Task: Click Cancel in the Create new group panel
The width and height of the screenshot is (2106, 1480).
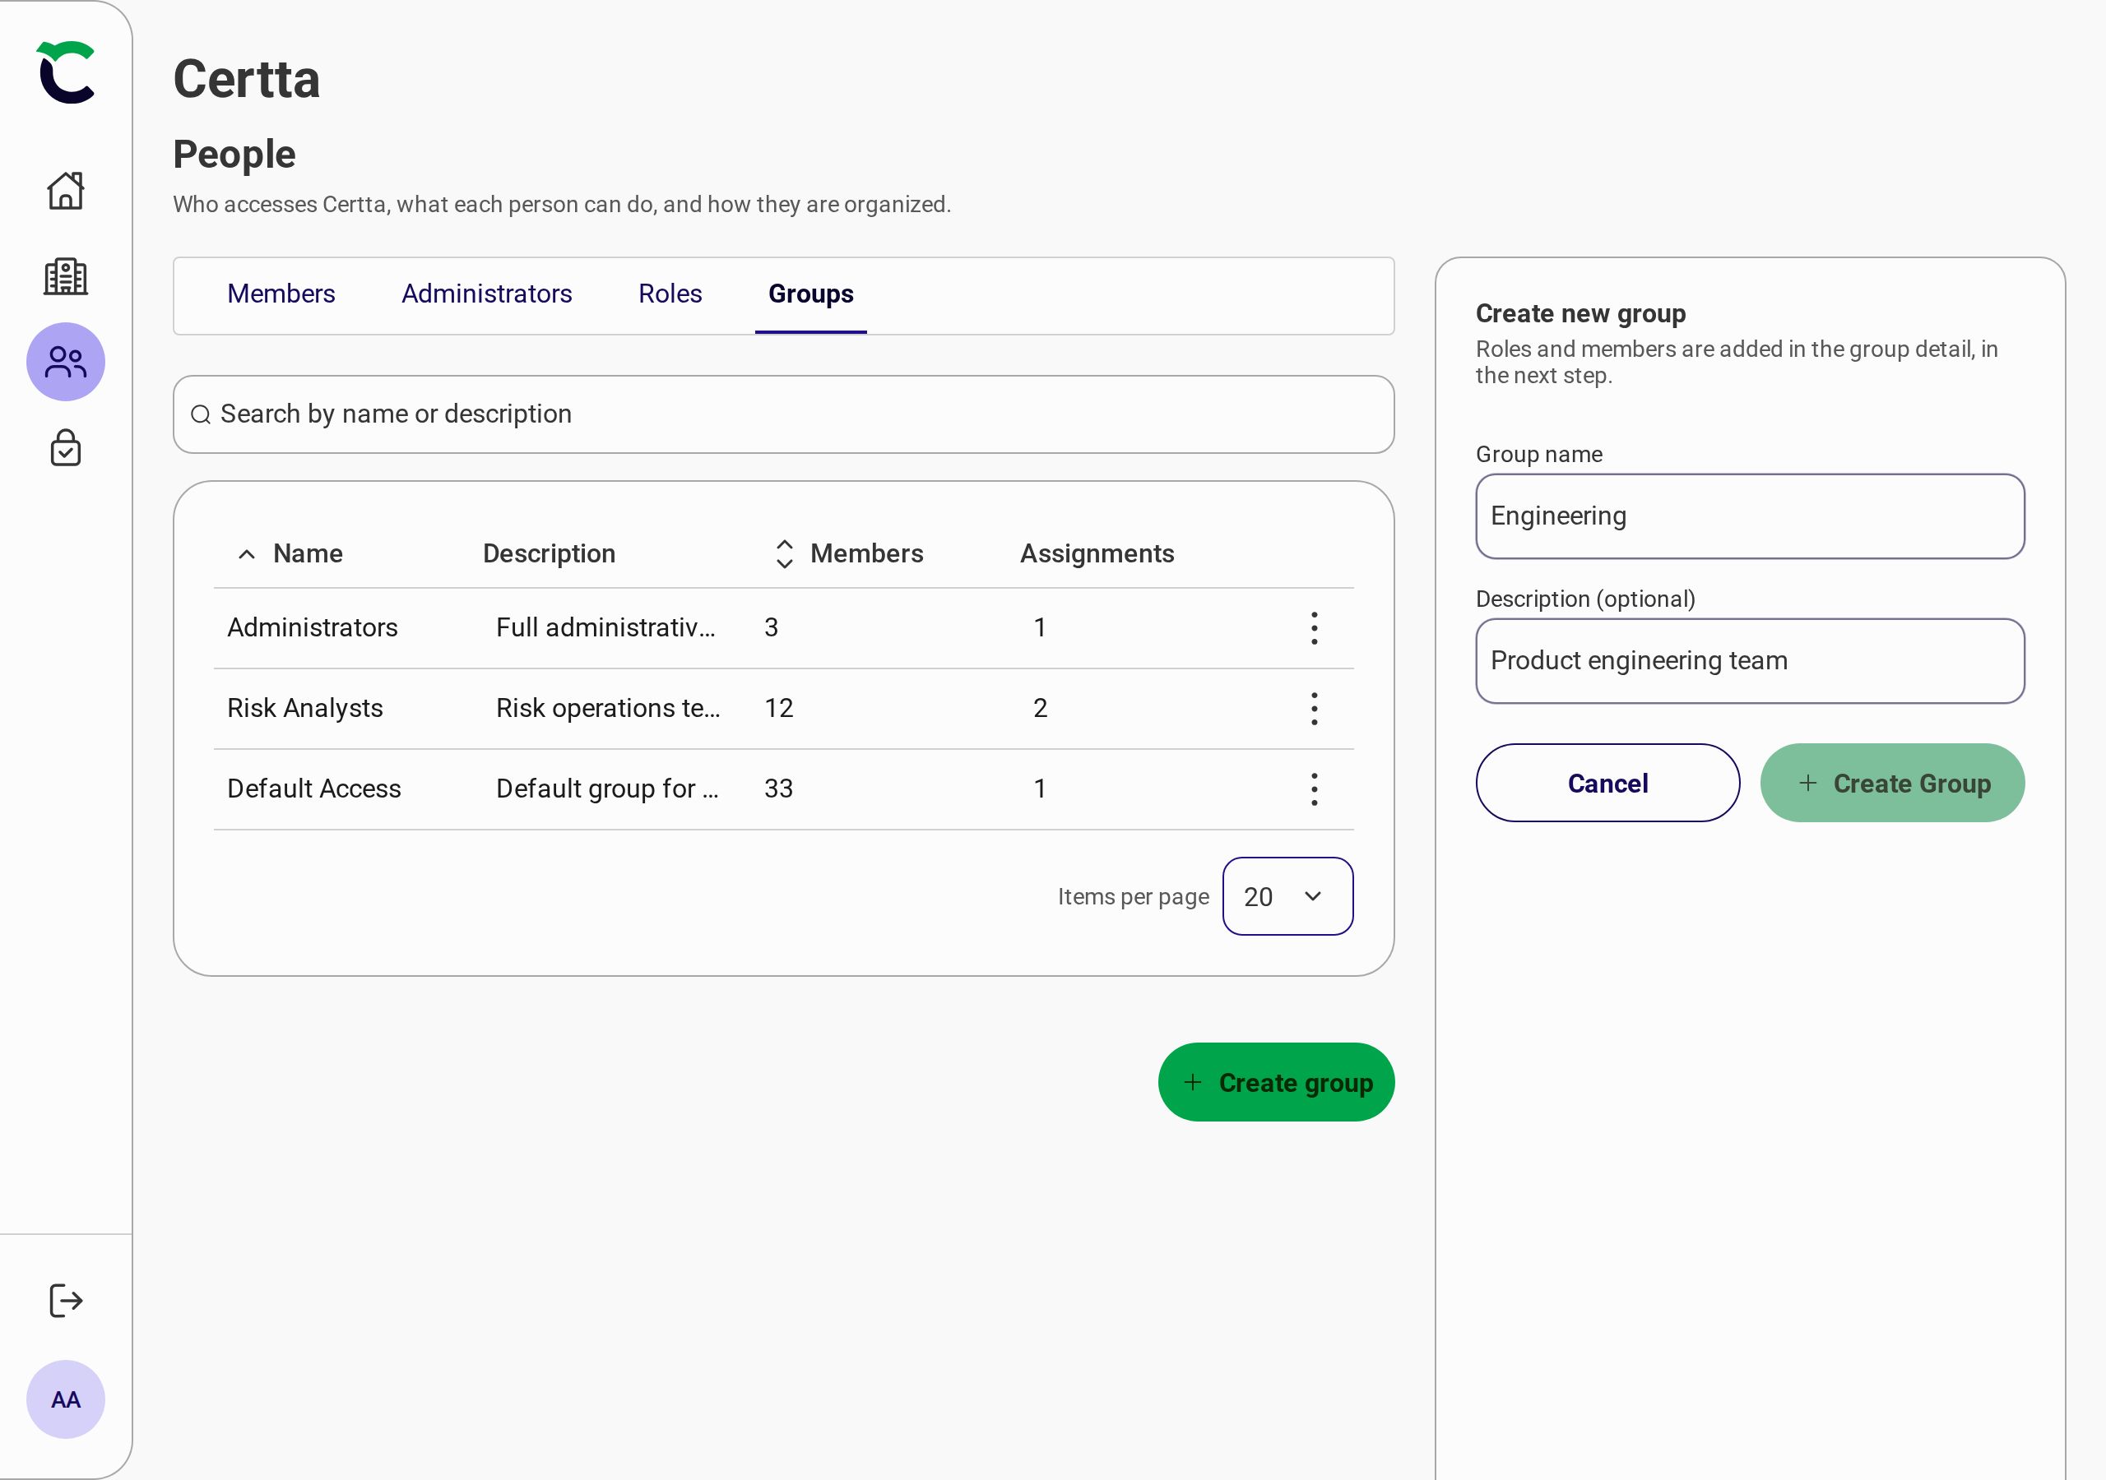Action: click(x=1607, y=783)
